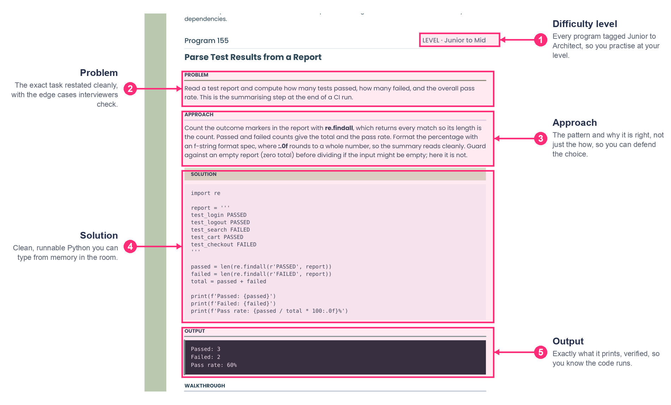Click the bold "re.findall" term in the approach paragraph

click(x=339, y=128)
